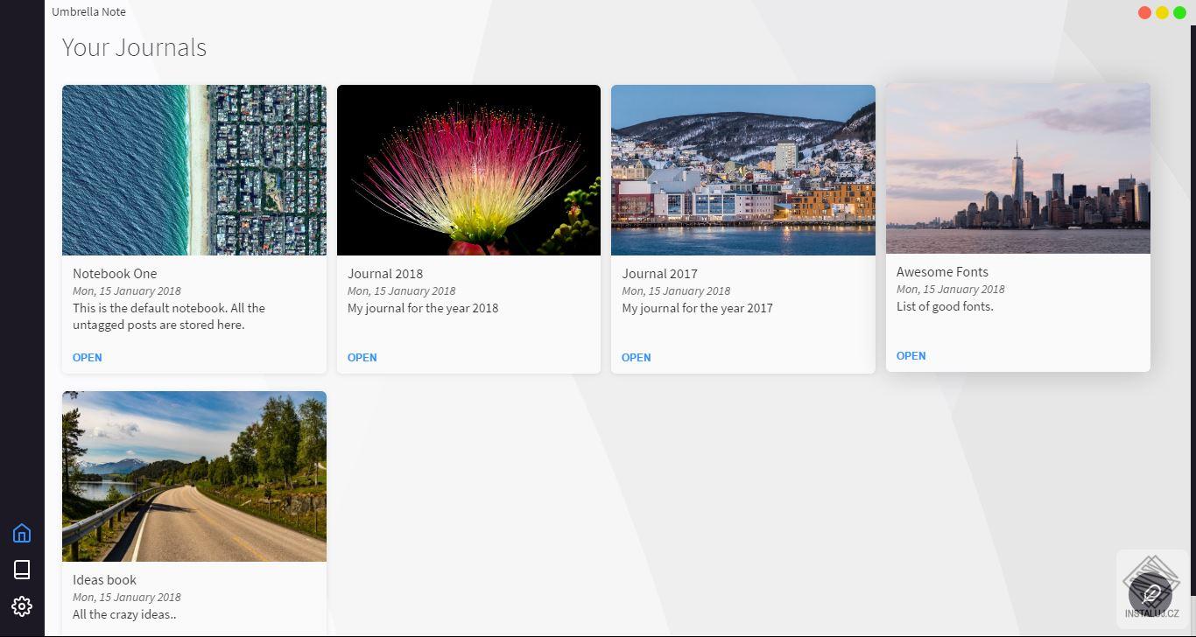Screen dimensions: 1196x637
Task: Open the Awesome Fonts journal
Action: tap(911, 355)
